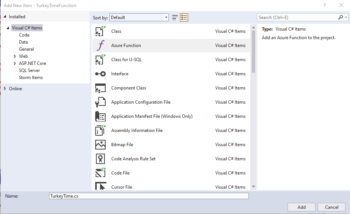
Task: Click the template list scrollbar thumb
Action: [x=253, y=52]
